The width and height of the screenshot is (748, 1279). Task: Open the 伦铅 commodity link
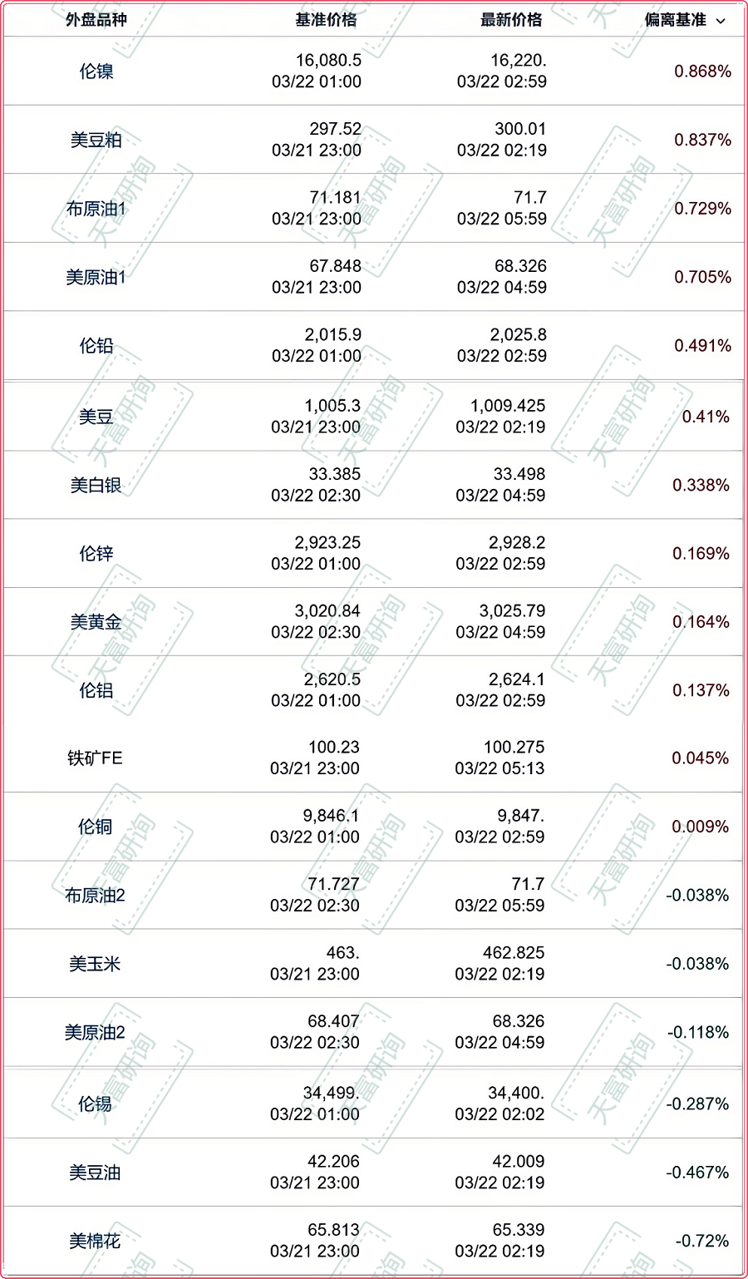[96, 346]
